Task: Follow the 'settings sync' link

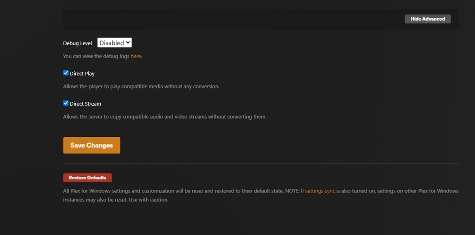Action: (x=320, y=191)
